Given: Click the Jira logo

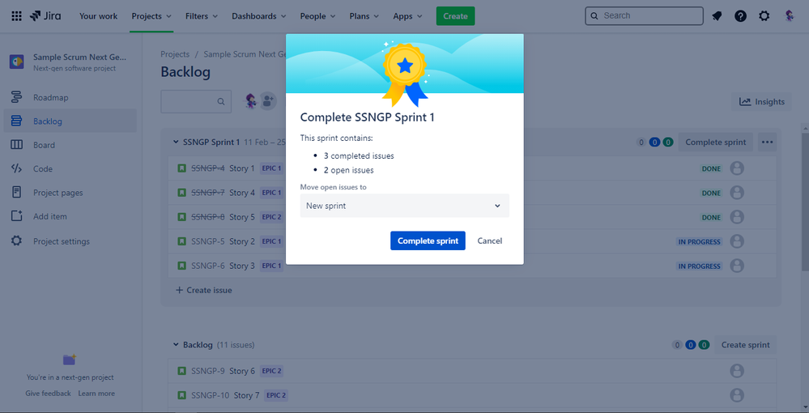Looking at the screenshot, I should 45,16.
